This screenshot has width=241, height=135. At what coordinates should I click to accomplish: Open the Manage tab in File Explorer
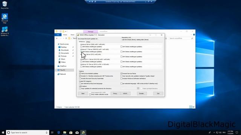pos(90,31)
